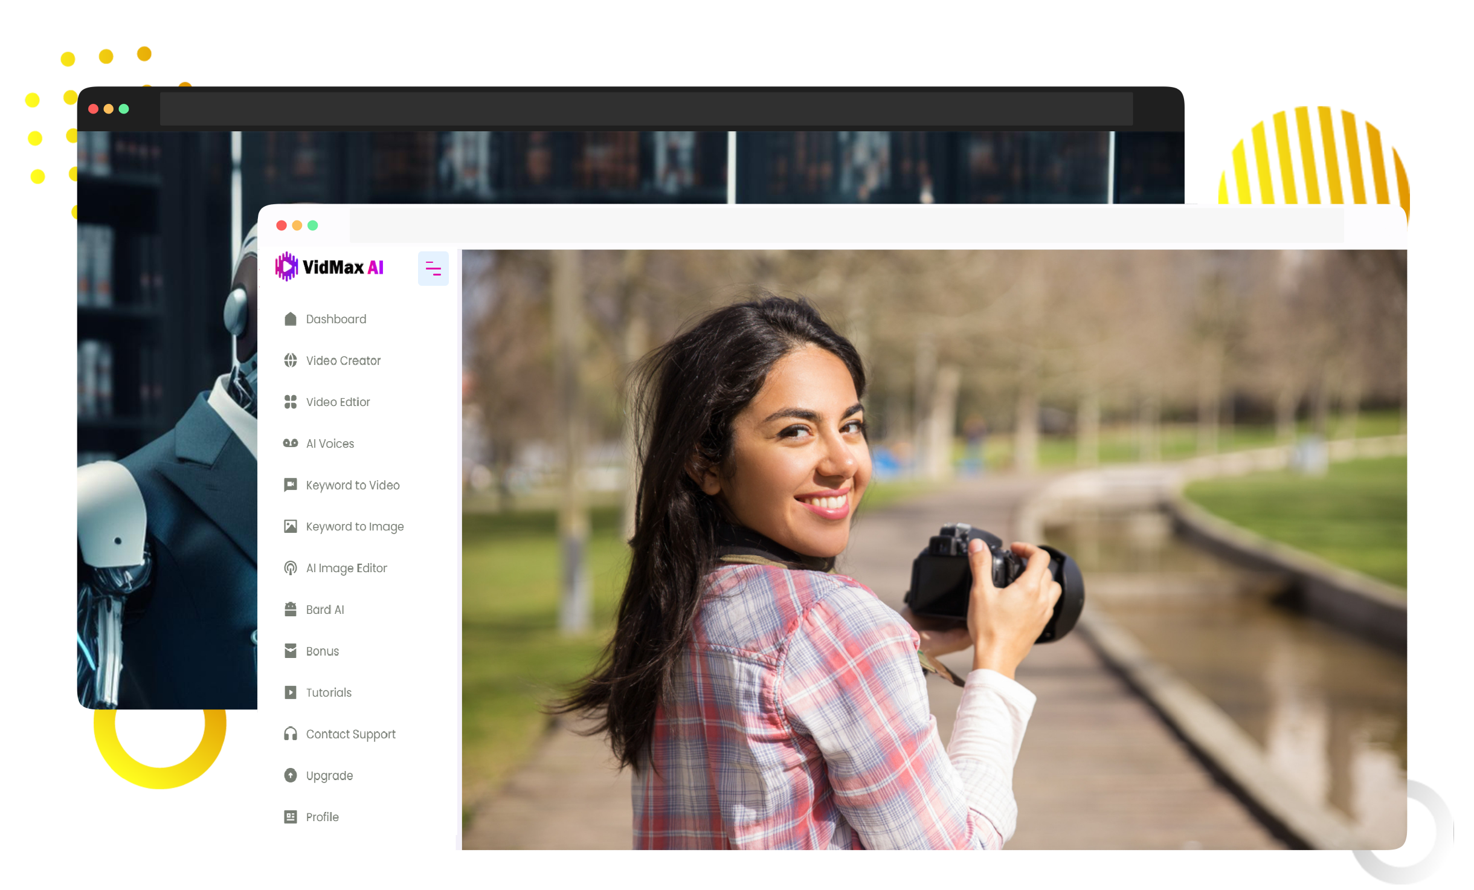Collapse sidebar with the hamburger toggle
The height and width of the screenshot is (890, 1474).
pyautogui.click(x=433, y=268)
